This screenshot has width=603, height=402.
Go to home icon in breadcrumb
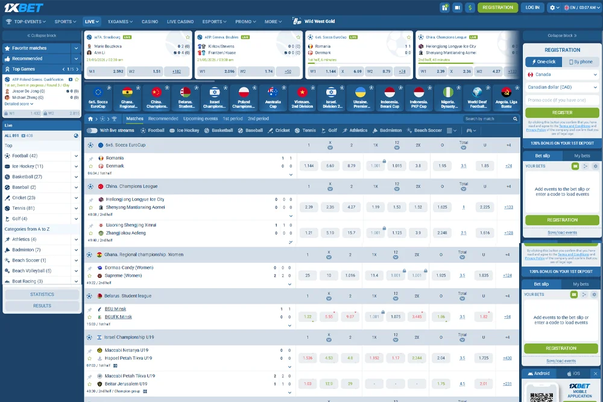pos(90,119)
